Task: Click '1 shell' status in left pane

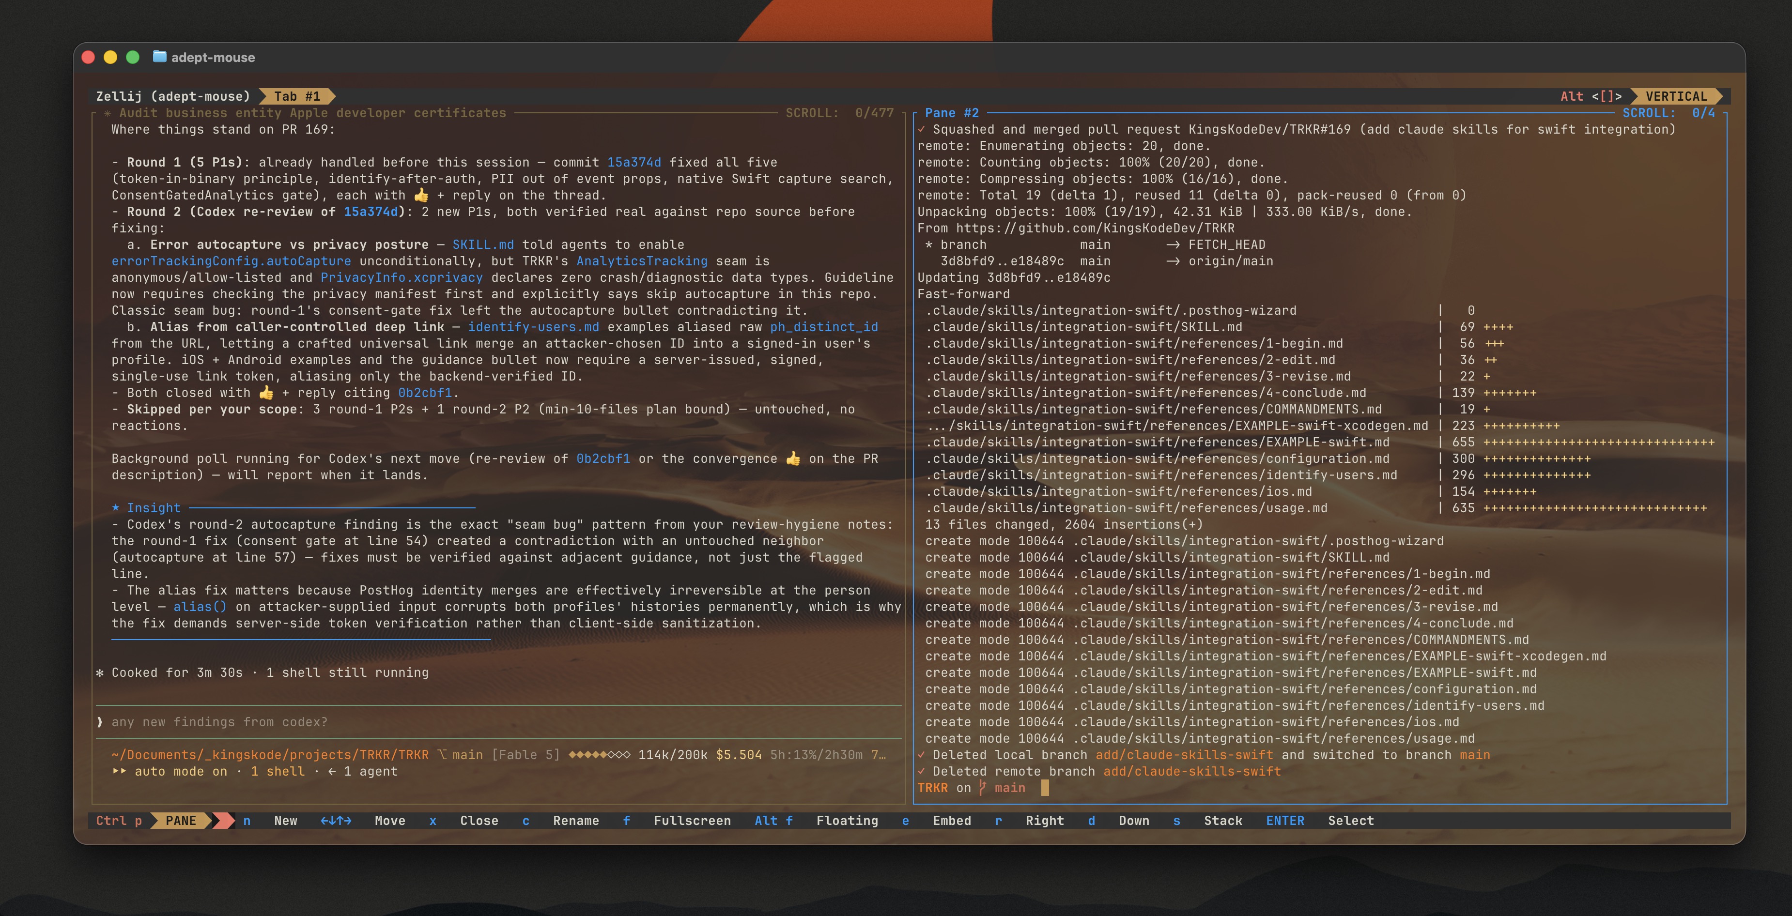Action: click(278, 771)
